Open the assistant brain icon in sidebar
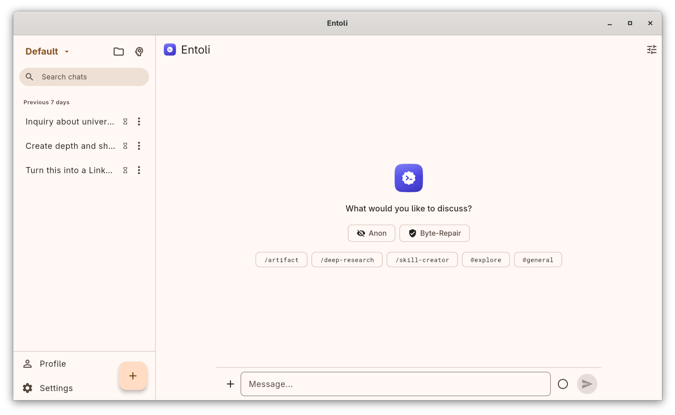Viewport: 675px width, 415px height. (139, 51)
